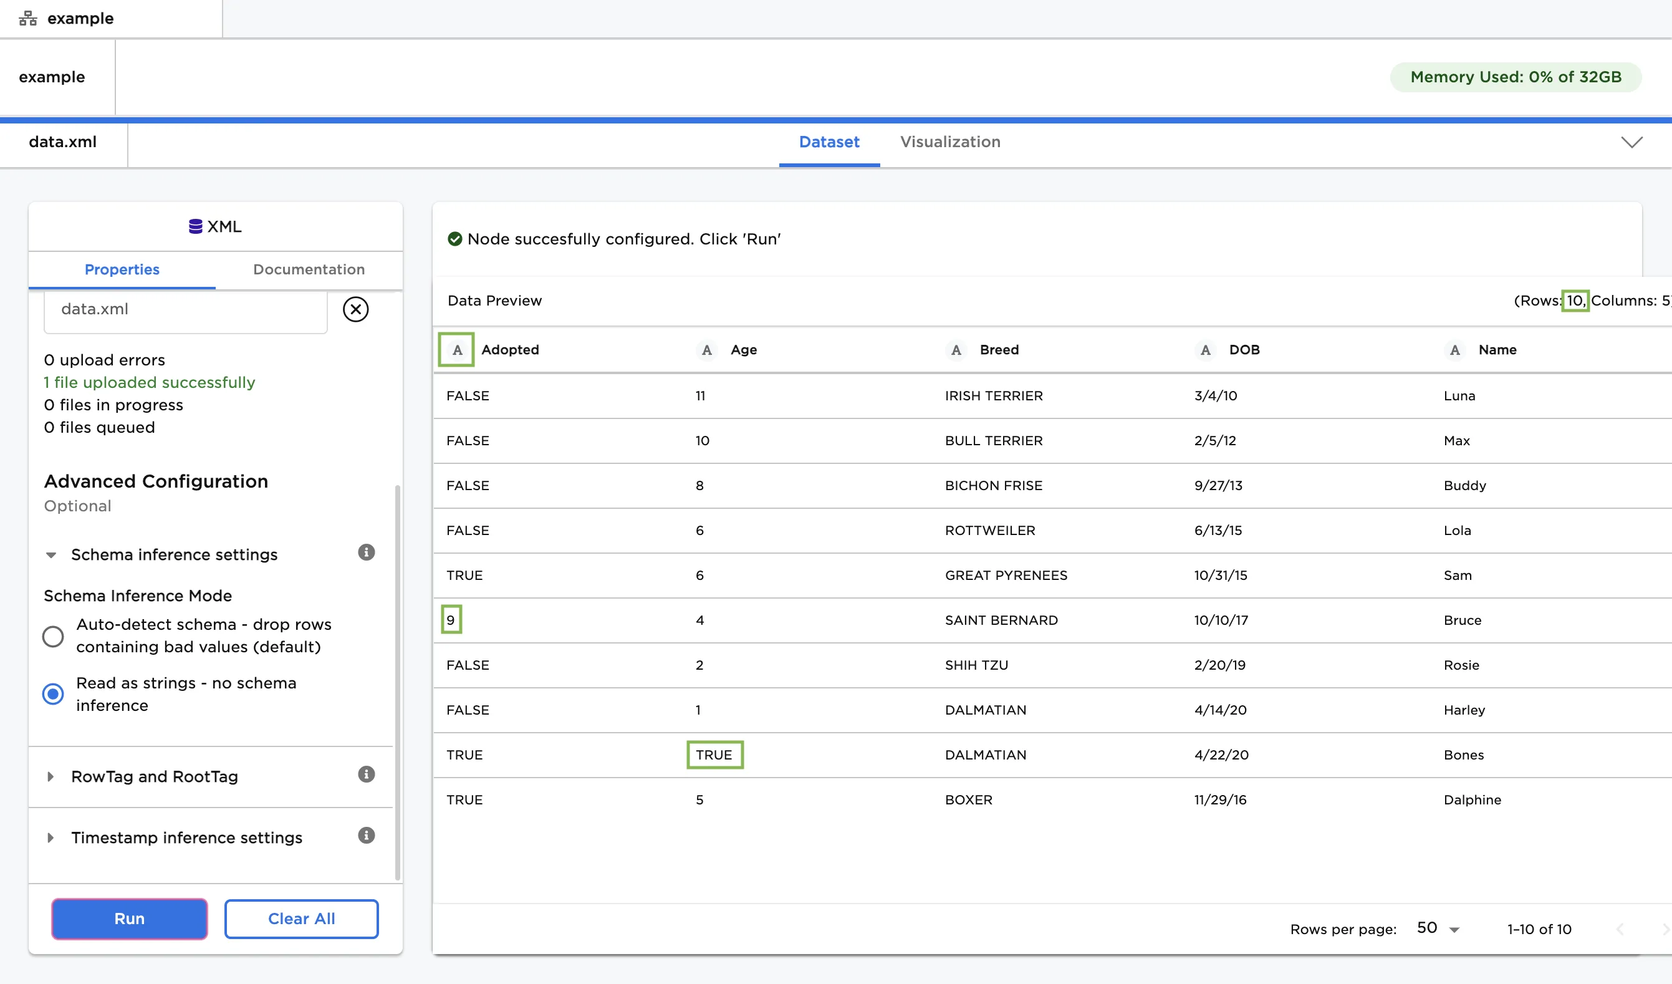
Task: Click the workflow icon next to example
Action: [x=27, y=18]
